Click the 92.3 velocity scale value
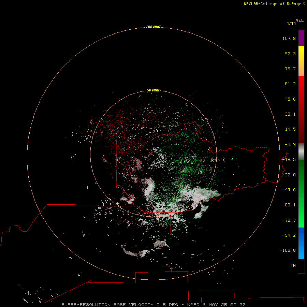This screenshot has height=307, width=307. click(x=290, y=54)
